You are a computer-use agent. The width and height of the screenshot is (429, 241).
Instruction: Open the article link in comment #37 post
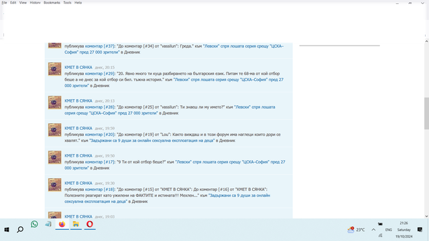click(x=174, y=49)
